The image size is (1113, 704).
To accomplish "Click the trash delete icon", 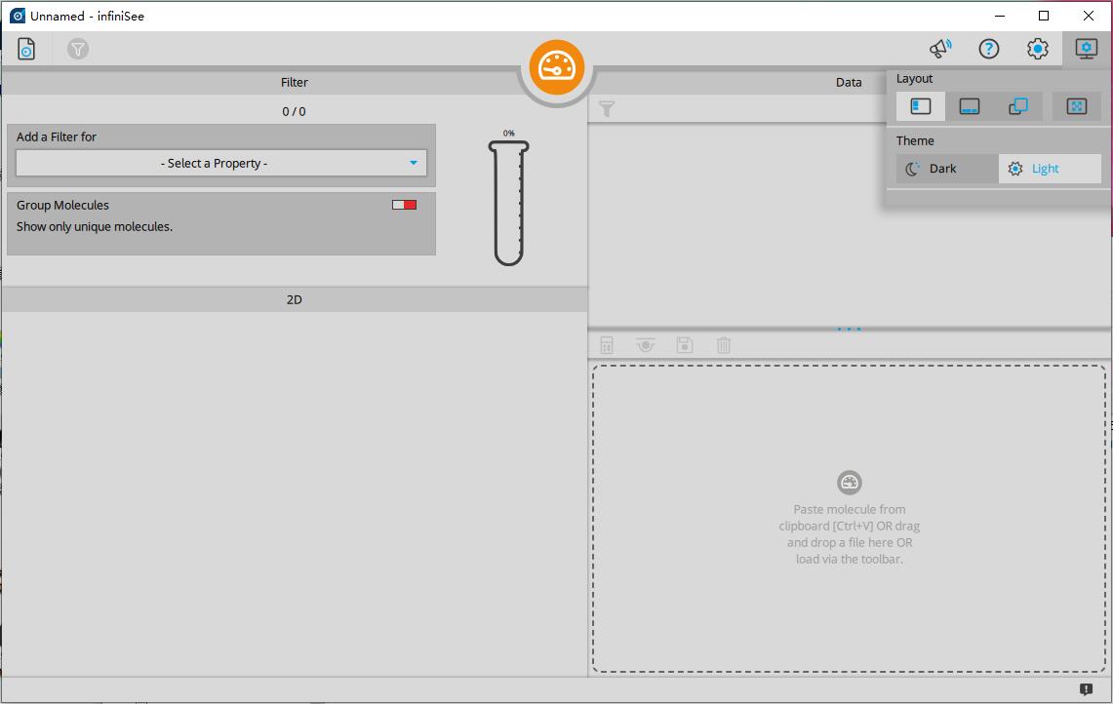I will [724, 345].
